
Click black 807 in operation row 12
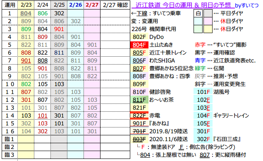(x=43, y=100)
